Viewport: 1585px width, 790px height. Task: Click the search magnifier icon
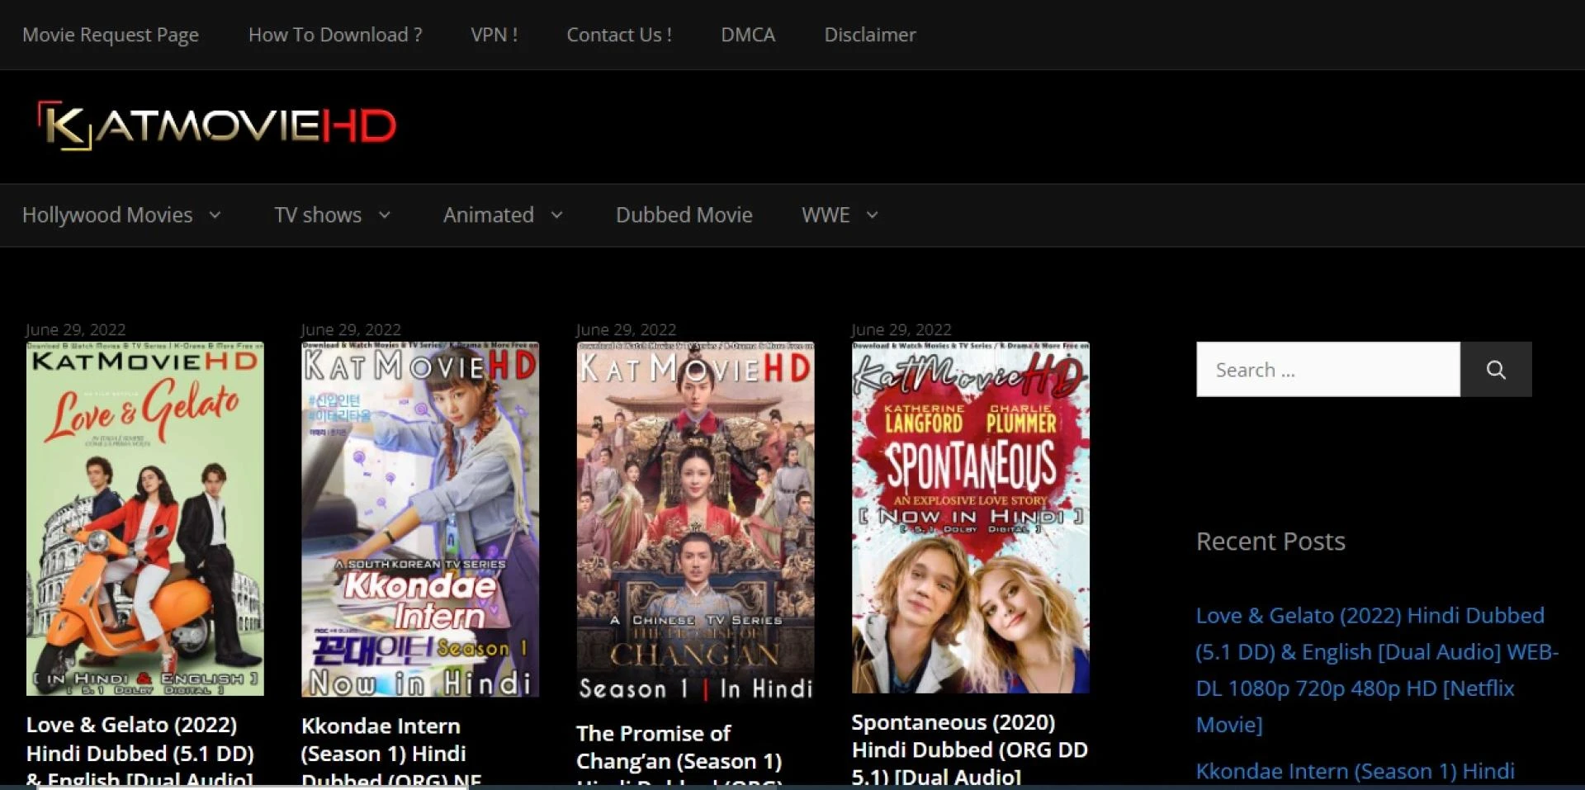pyautogui.click(x=1496, y=369)
